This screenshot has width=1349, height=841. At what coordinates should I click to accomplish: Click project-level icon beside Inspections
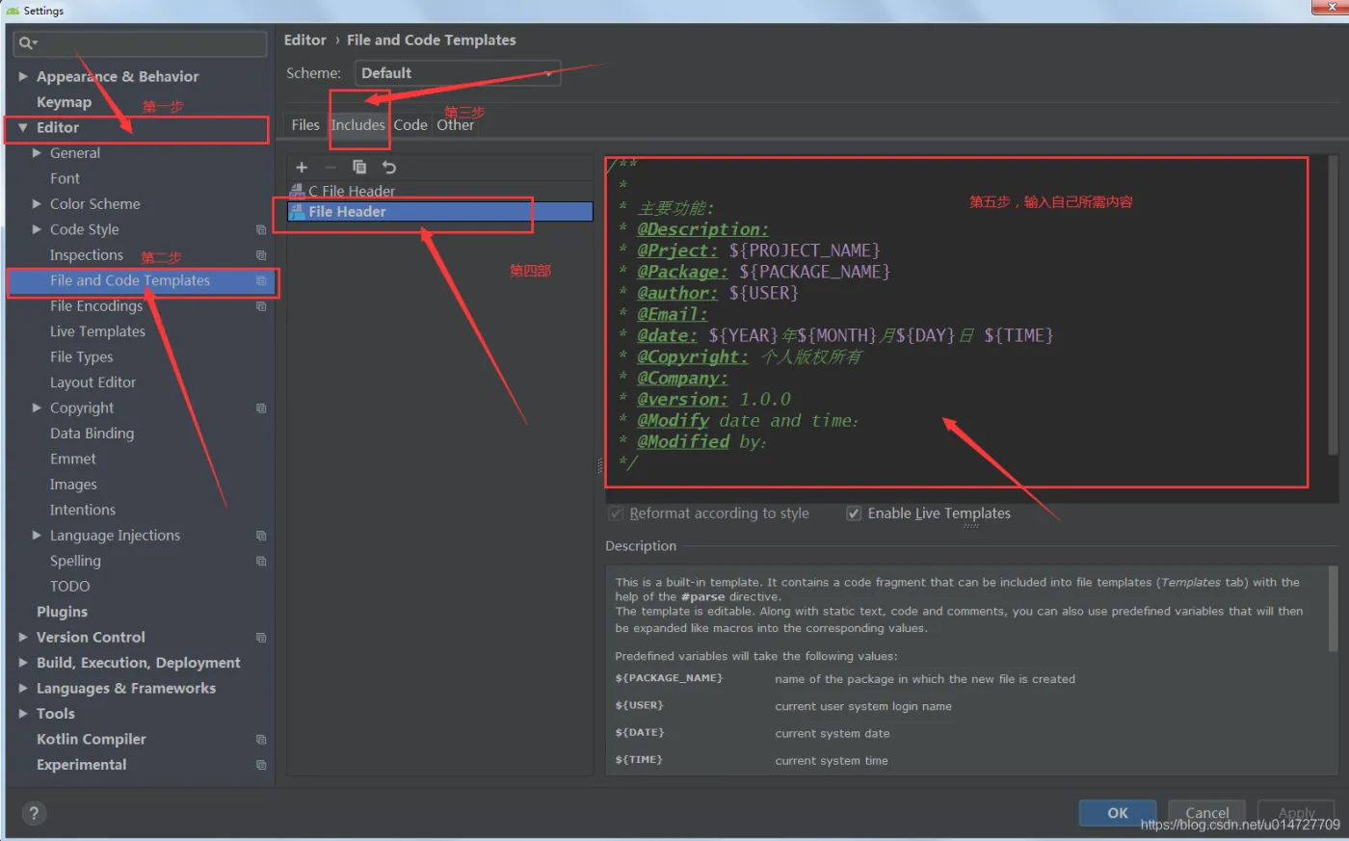click(x=261, y=255)
